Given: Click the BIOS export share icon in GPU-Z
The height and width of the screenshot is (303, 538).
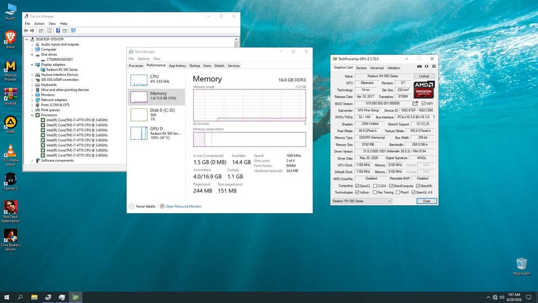Looking at the screenshot, I should pos(415,103).
